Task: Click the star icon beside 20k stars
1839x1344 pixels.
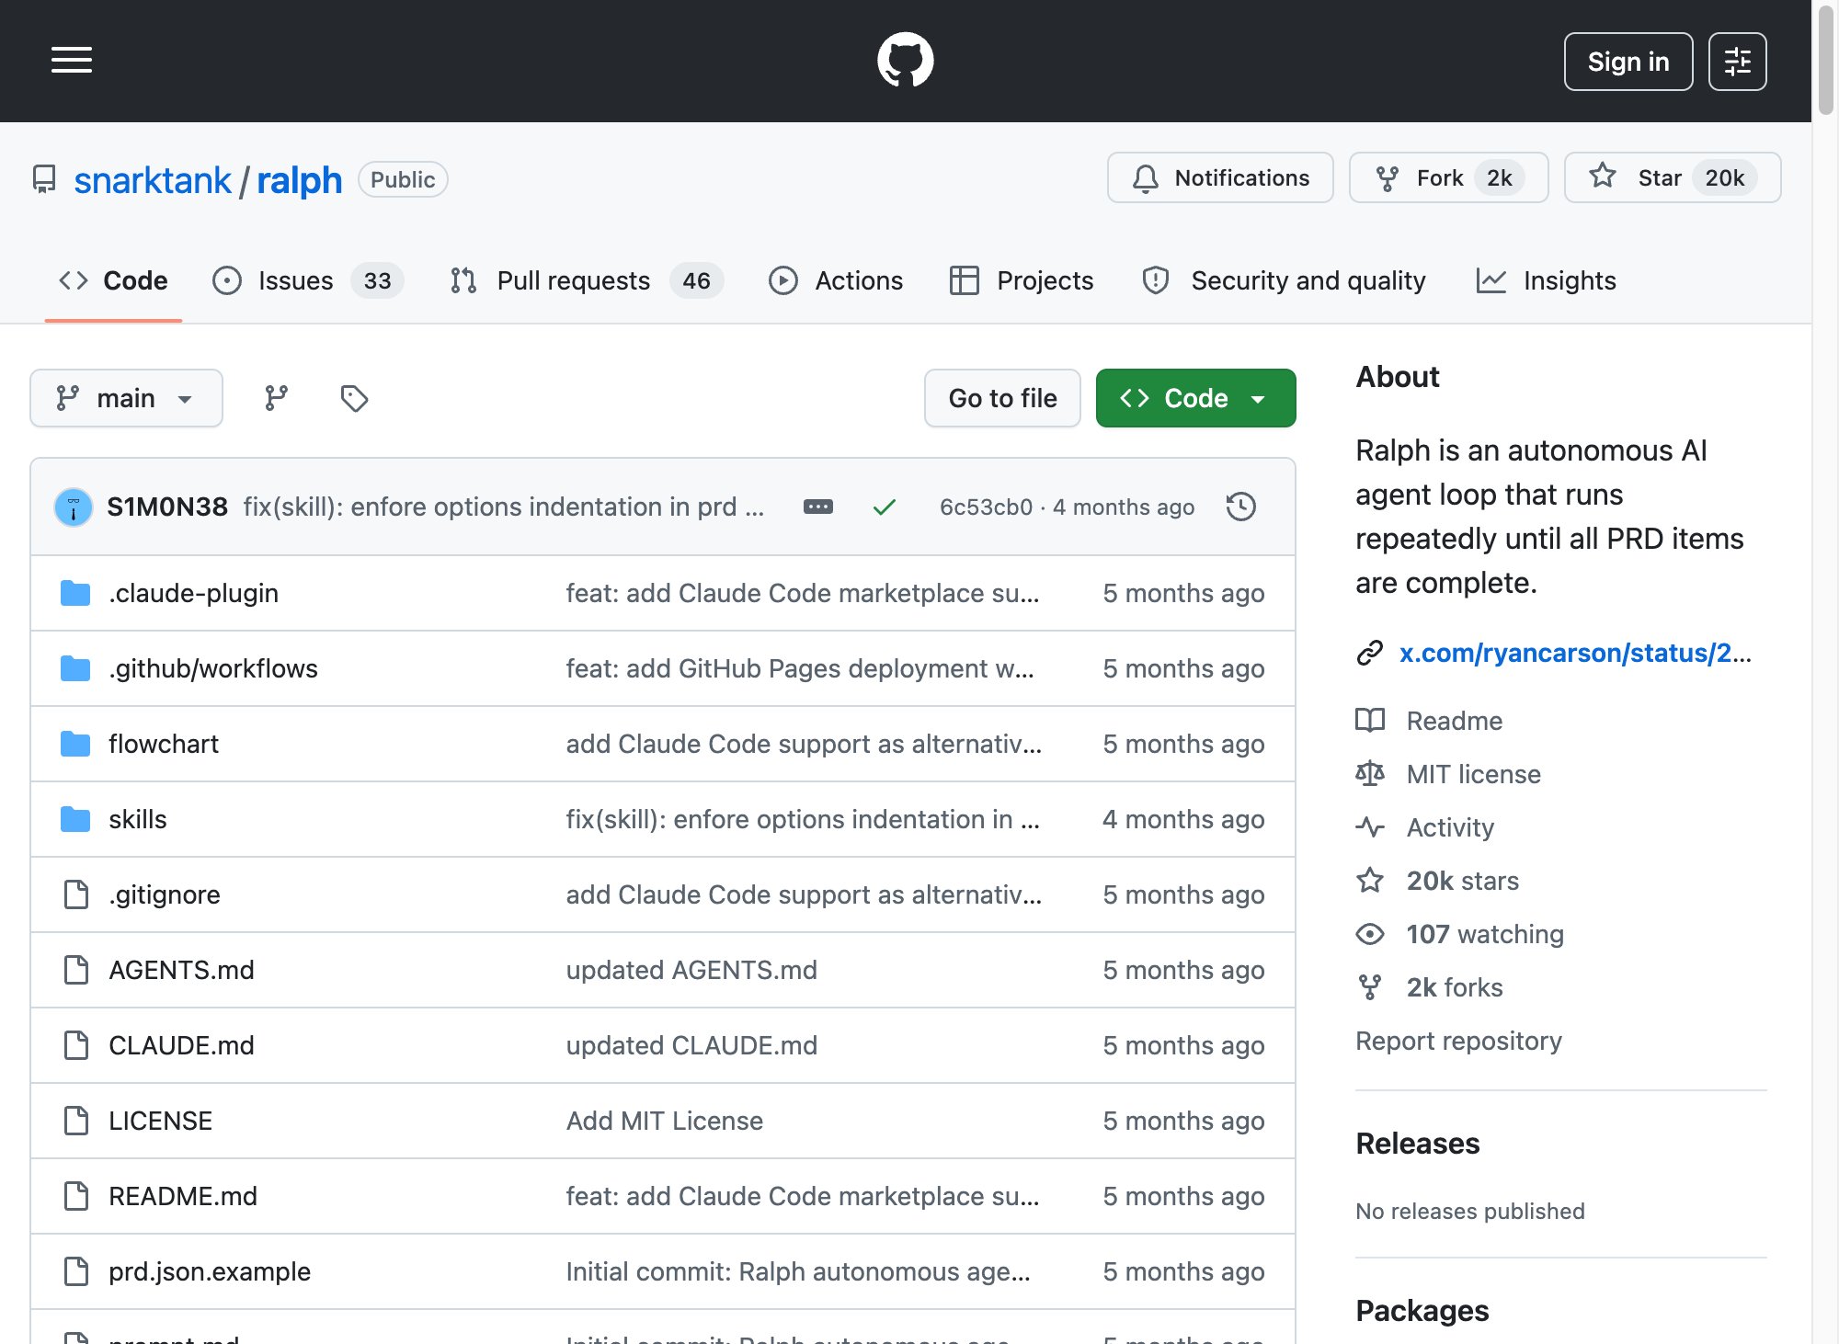Action: [x=1370, y=881]
